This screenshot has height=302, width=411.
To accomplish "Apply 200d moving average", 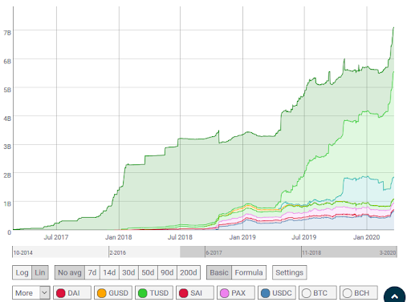I will (x=189, y=272).
